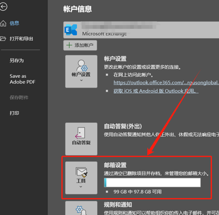
Task: Click the 99 GB 中 97.8 GB 可用 text
Action: tap(138, 192)
